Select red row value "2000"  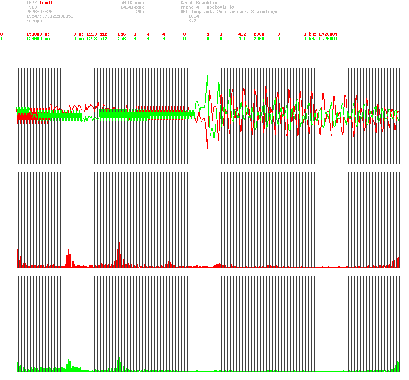[259, 34]
